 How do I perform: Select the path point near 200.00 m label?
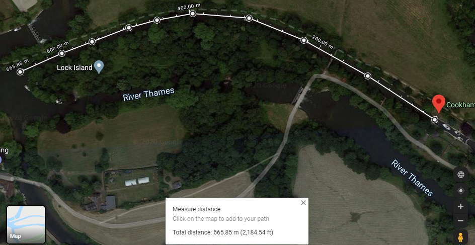click(x=304, y=40)
